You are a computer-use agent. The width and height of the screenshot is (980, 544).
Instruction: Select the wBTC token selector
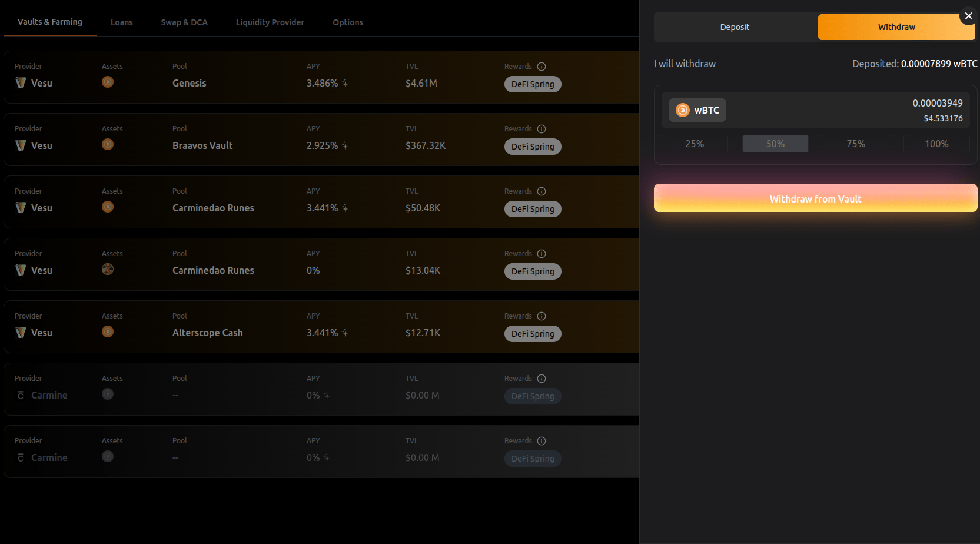click(697, 110)
